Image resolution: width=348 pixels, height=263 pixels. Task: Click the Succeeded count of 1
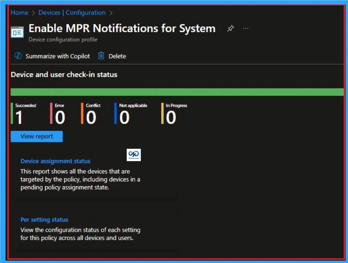(19, 118)
